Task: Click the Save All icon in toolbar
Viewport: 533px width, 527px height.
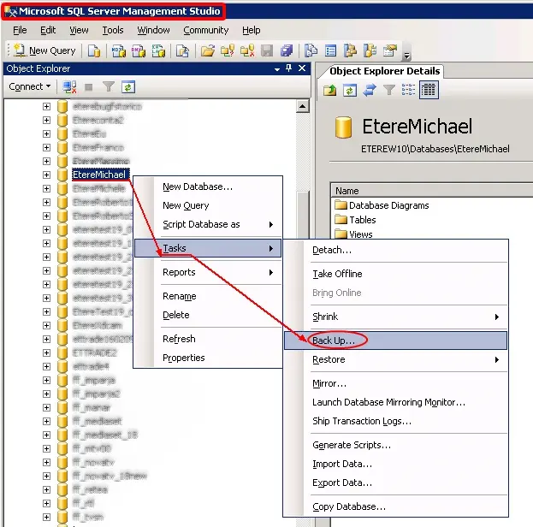Action: click(x=287, y=50)
